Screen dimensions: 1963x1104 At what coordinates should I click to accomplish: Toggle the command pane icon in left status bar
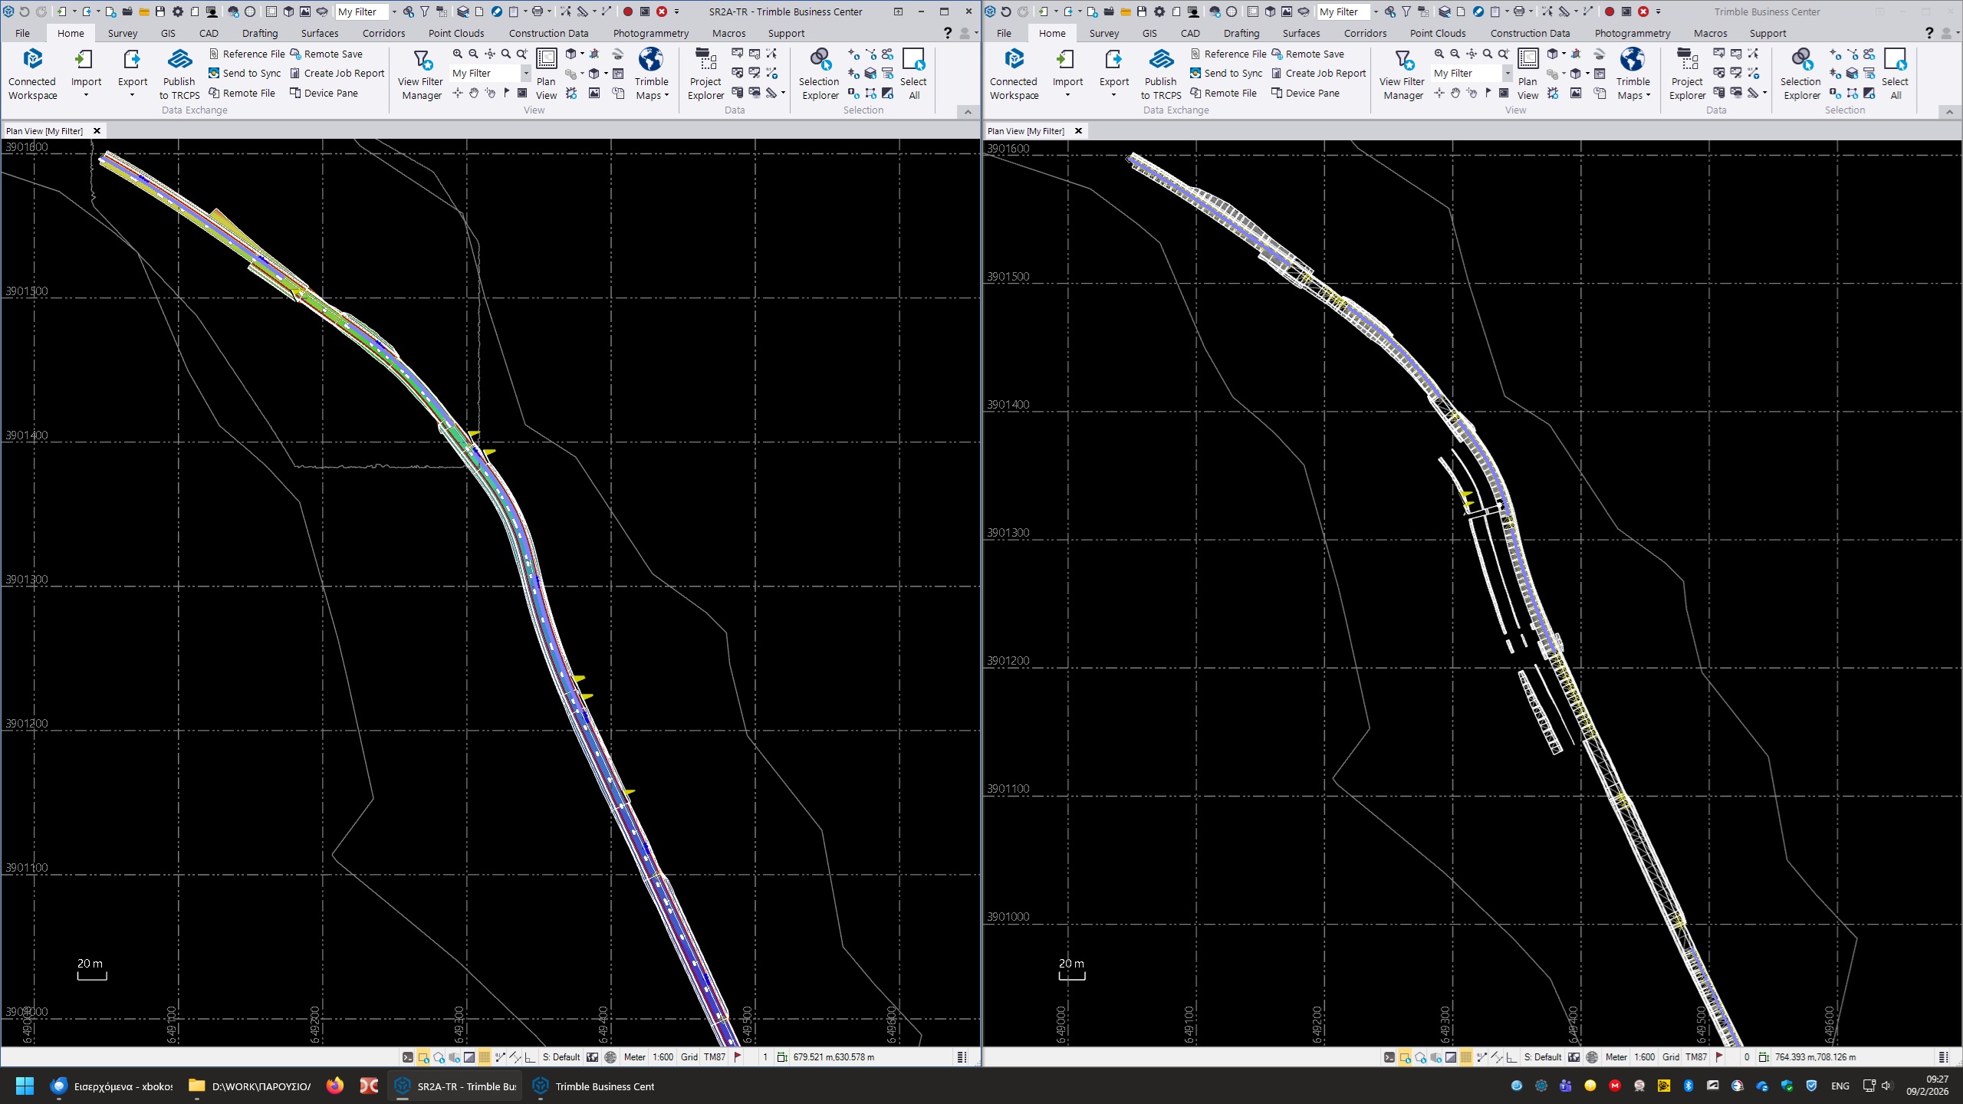click(x=408, y=1057)
